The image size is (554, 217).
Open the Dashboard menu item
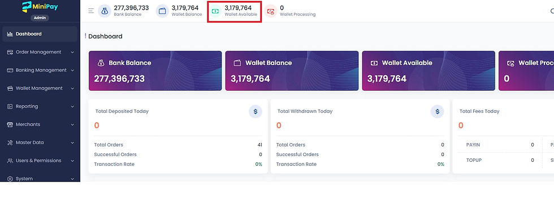point(40,34)
